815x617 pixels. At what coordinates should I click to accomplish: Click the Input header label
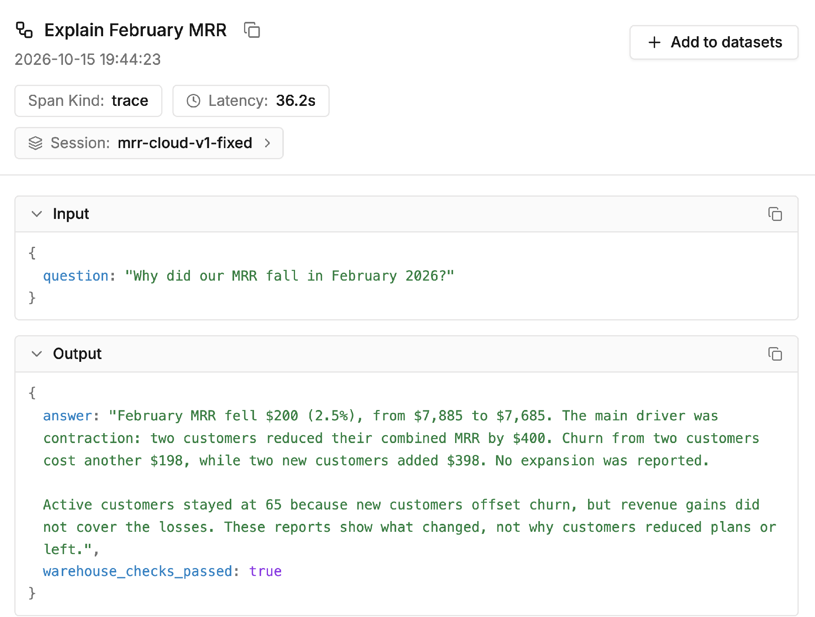[x=71, y=214]
